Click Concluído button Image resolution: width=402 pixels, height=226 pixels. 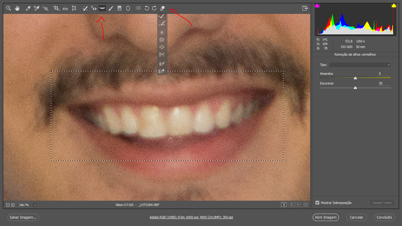tap(384, 217)
